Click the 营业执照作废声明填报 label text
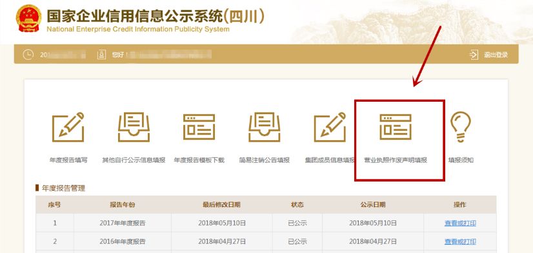The height and width of the screenshot is (253, 533). tap(396, 160)
